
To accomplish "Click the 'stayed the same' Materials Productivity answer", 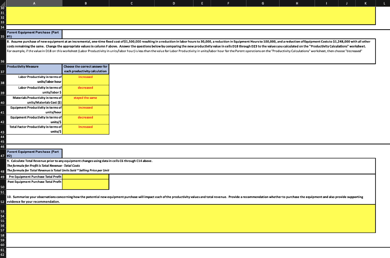I will click(x=86, y=100).
